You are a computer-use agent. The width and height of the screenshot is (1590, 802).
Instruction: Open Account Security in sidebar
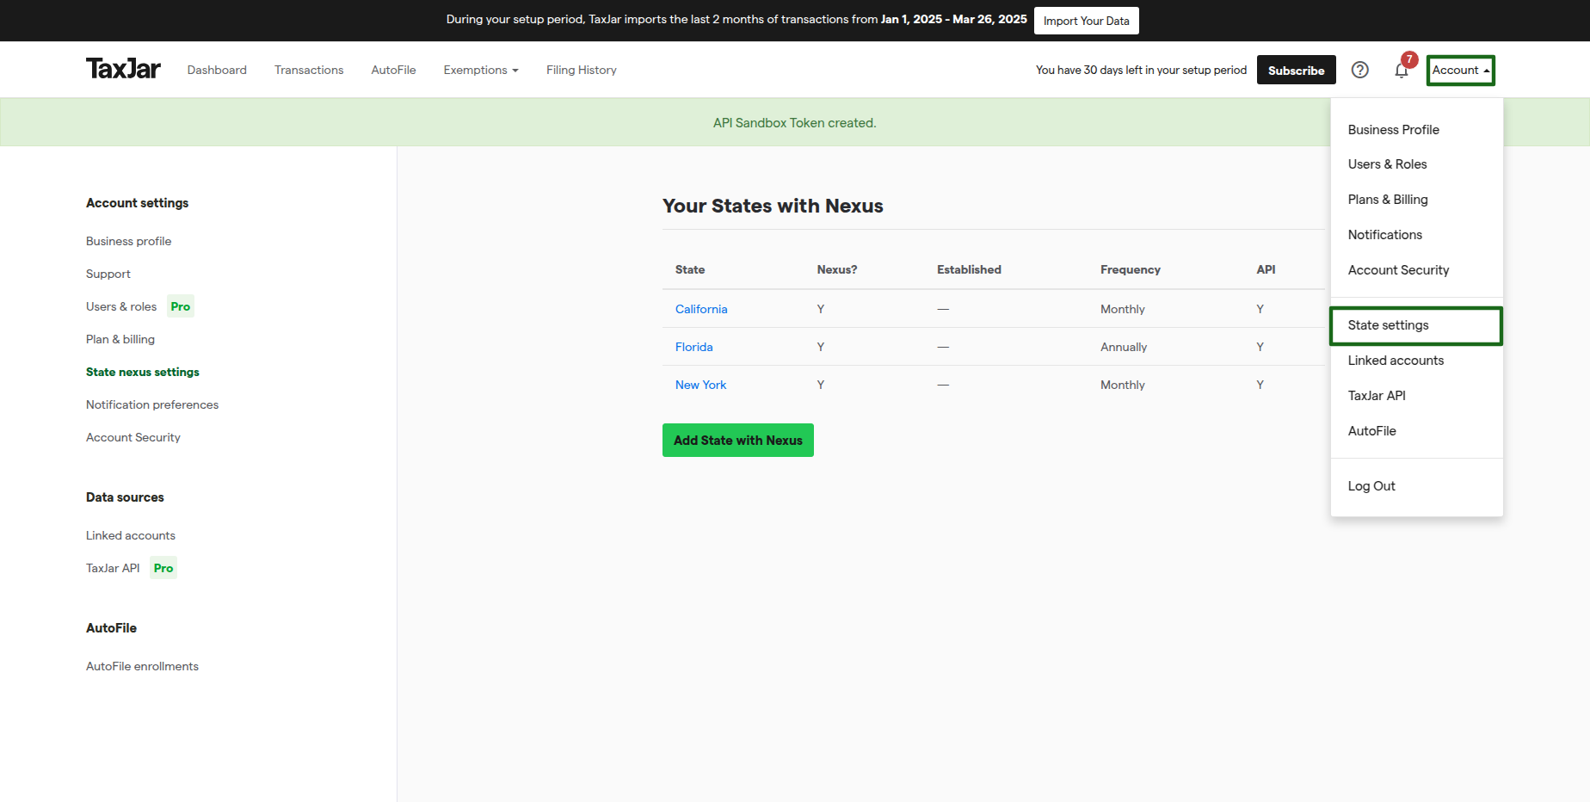click(x=133, y=437)
